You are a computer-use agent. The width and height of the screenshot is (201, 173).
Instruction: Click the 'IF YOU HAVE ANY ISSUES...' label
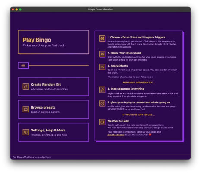point(139,115)
